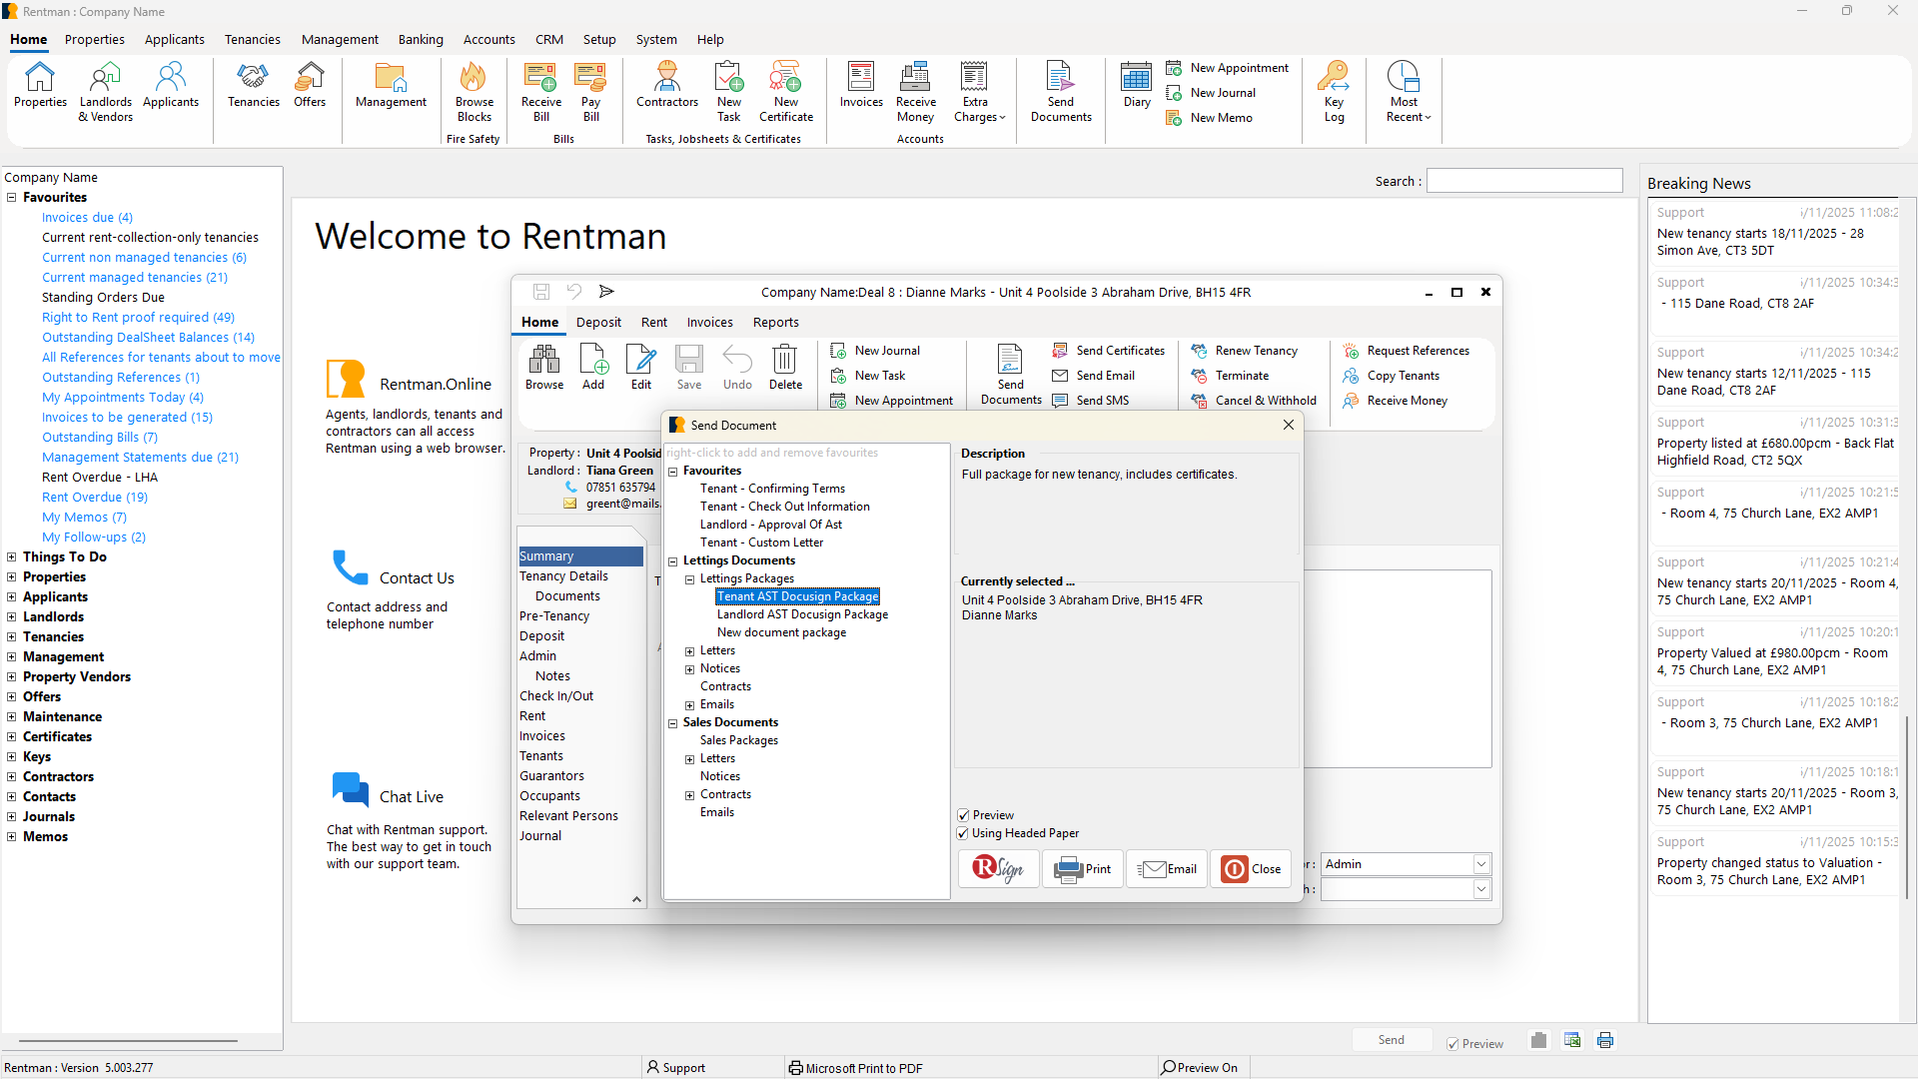This screenshot has height=1079, width=1918.
Task: Expand the Letters node under Lettings Documents
Action: click(x=689, y=651)
